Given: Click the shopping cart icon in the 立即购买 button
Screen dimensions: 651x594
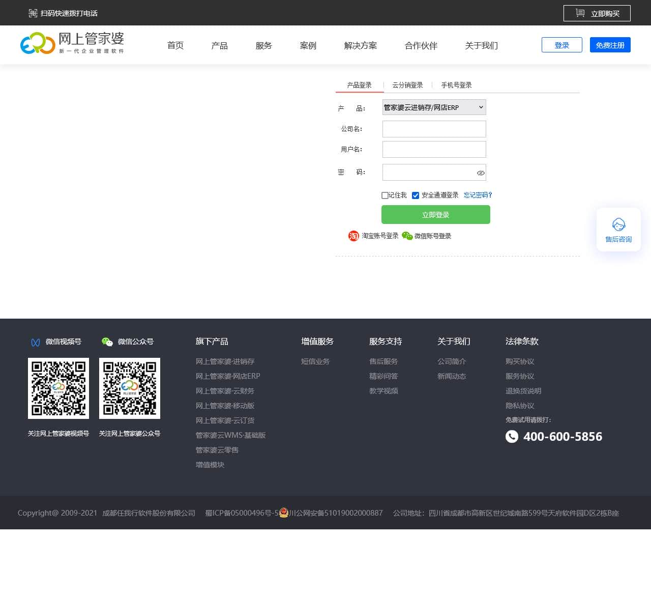Looking at the screenshot, I should (580, 13).
